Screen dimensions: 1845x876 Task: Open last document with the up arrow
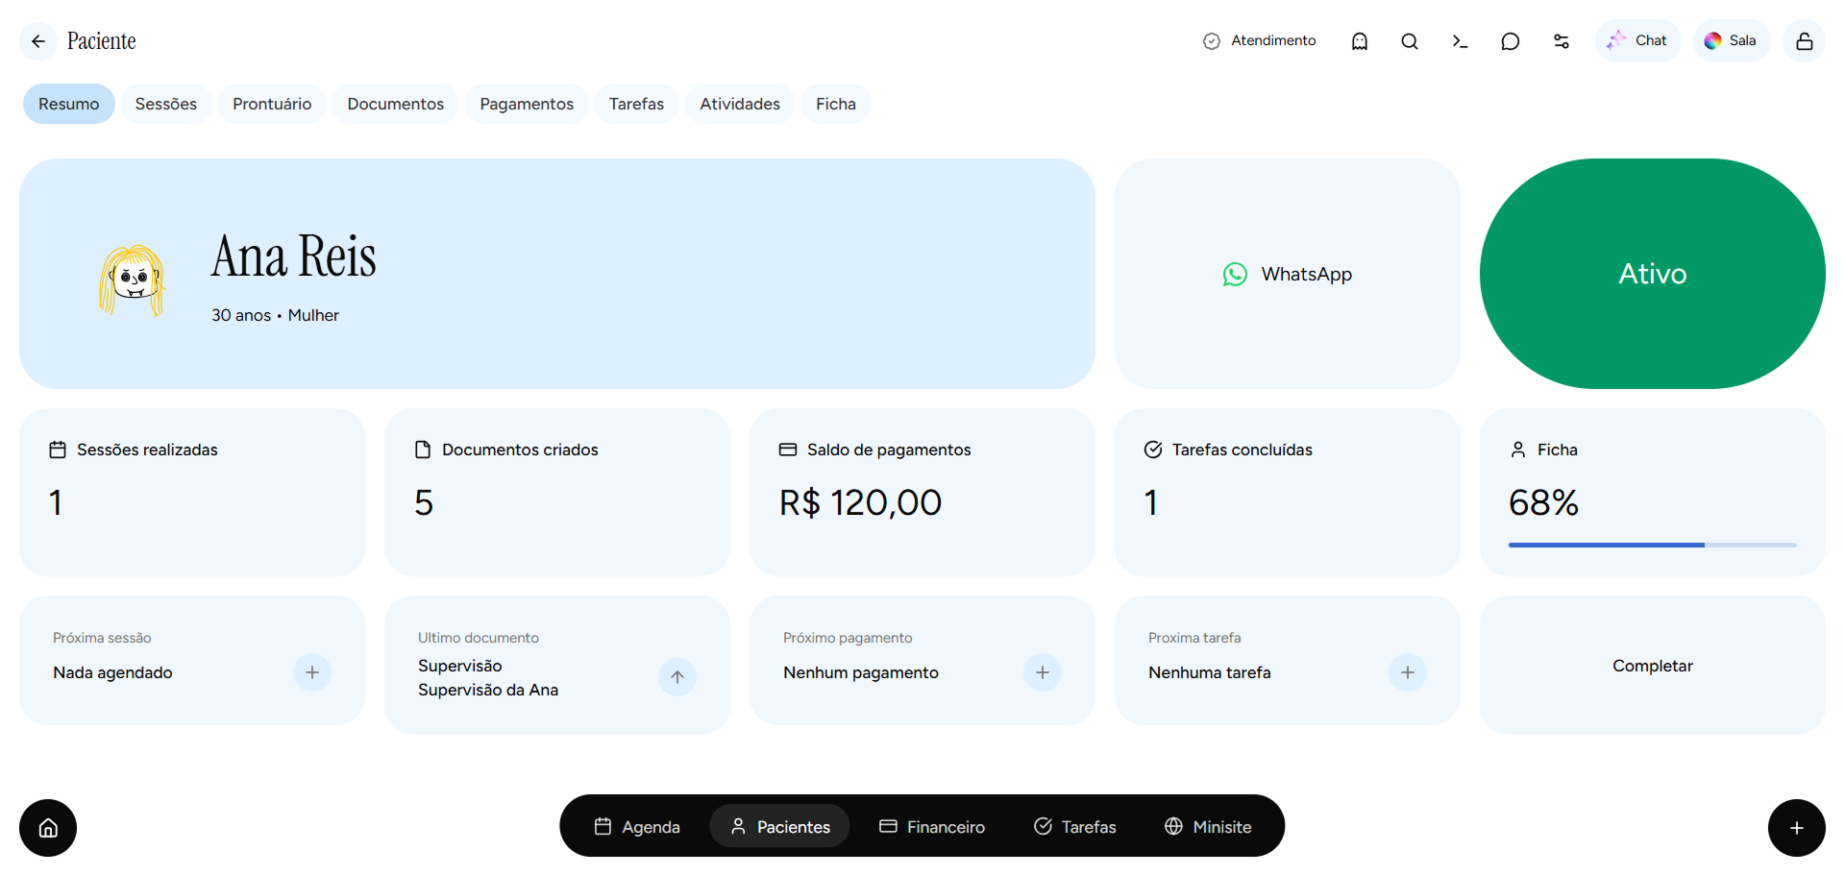pyautogui.click(x=677, y=677)
